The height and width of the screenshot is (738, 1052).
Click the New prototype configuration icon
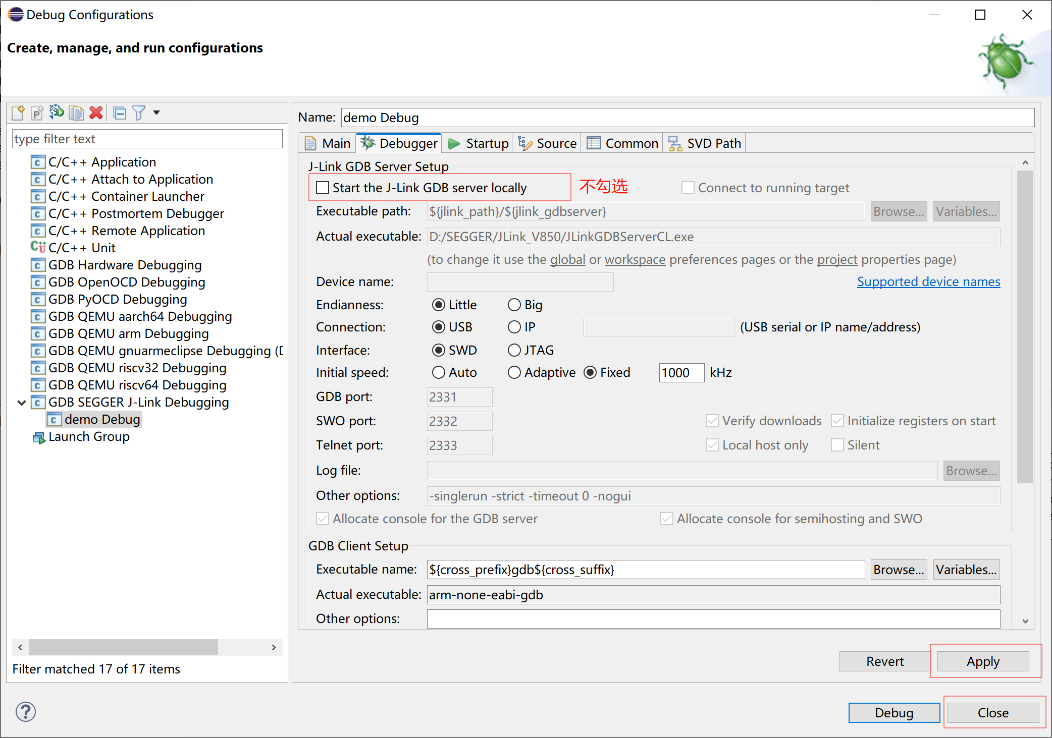37,112
